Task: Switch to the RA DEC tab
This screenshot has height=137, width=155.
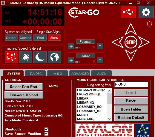Action: click(x=36, y=73)
